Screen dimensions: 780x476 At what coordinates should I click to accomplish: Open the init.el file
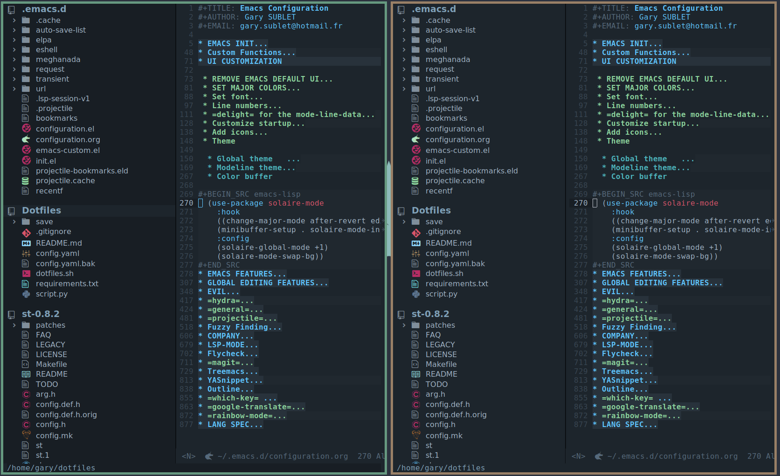point(46,160)
